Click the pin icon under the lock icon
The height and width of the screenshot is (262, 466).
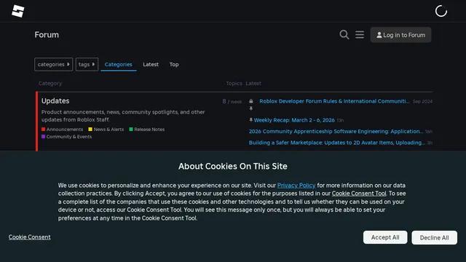pyautogui.click(x=250, y=108)
